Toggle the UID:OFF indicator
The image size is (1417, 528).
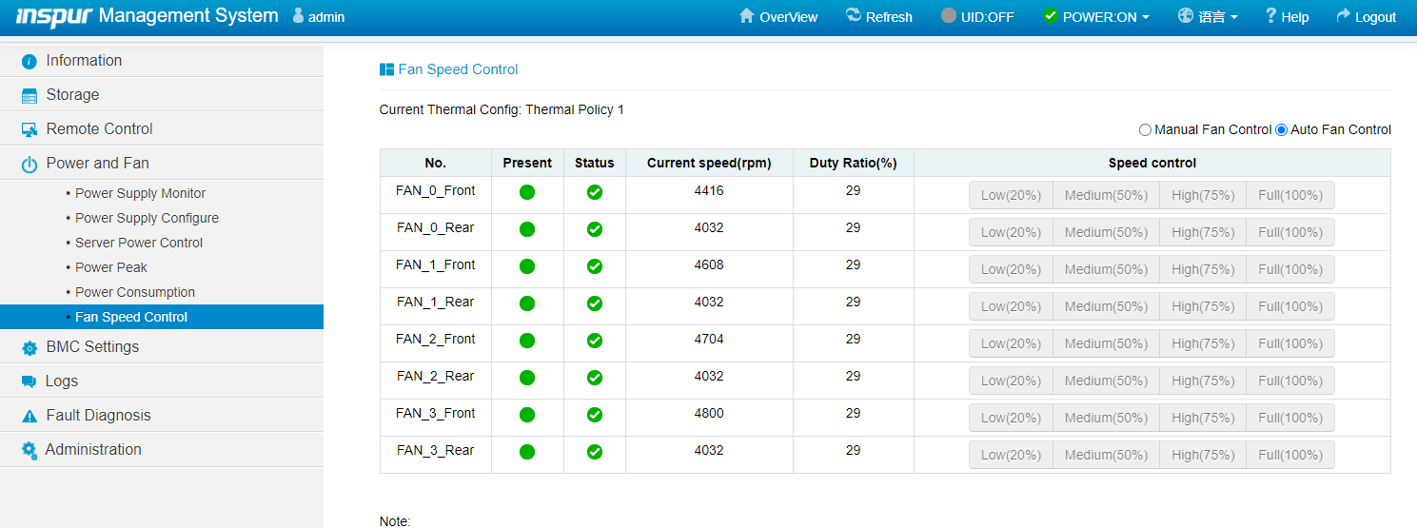[977, 17]
